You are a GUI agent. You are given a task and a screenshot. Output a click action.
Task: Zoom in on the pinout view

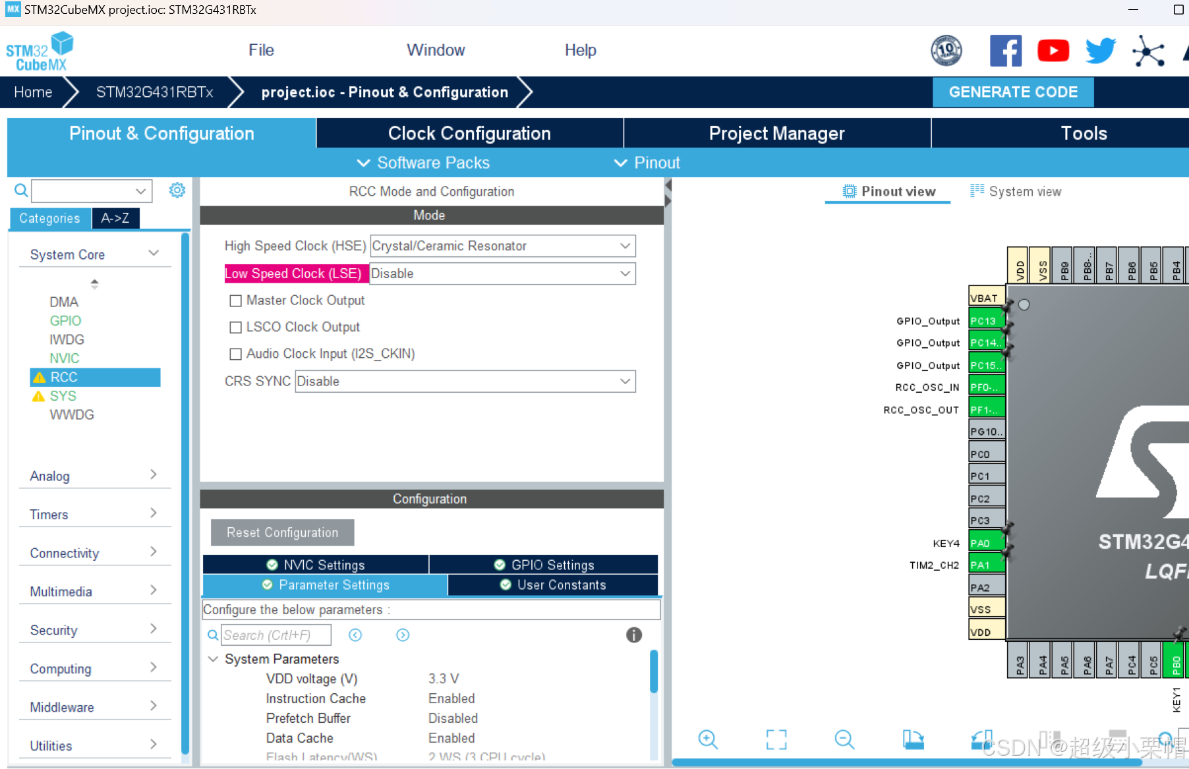pyautogui.click(x=708, y=739)
